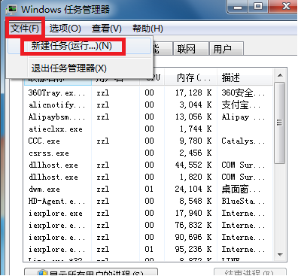This screenshot has width=298, height=279.
Task: Select the HD-Agent.e... process row
Action: 148,201
